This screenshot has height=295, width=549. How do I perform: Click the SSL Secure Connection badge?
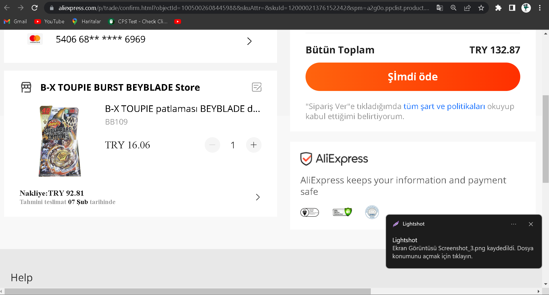(x=342, y=212)
